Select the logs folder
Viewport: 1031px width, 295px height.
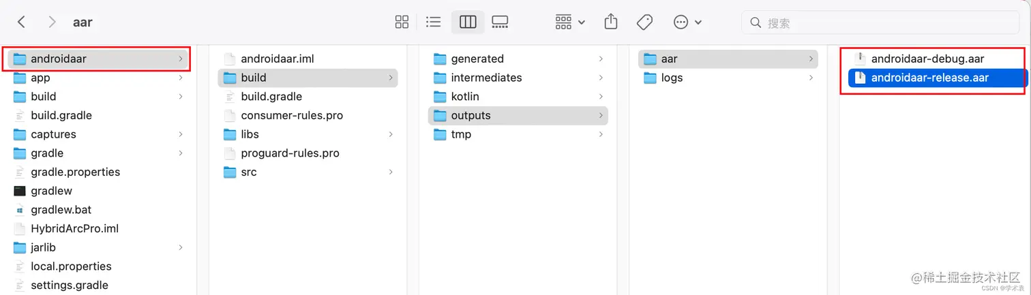tap(728, 78)
